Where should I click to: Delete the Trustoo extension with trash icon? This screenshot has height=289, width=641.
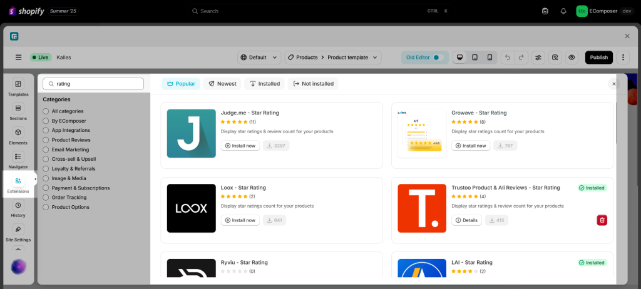click(602, 220)
